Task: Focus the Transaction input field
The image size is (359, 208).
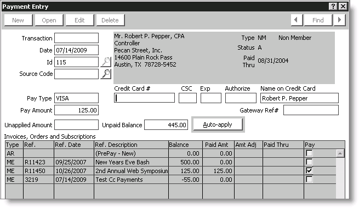Action: click(77, 38)
